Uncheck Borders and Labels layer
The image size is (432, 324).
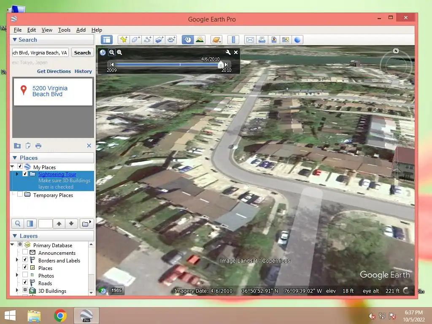pyautogui.click(x=25, y=259)
